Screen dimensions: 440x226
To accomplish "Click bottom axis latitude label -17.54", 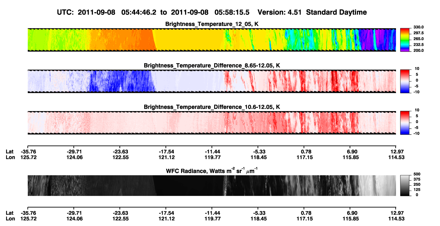I will click(x=166, y=213).
